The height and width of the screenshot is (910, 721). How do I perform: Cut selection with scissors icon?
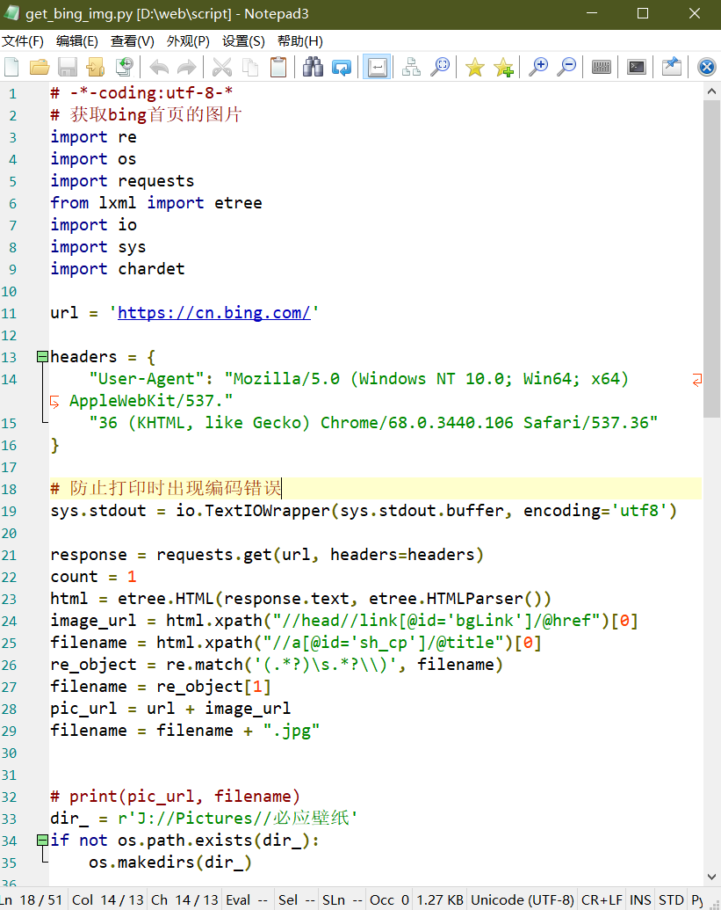[x=222, y=68]
